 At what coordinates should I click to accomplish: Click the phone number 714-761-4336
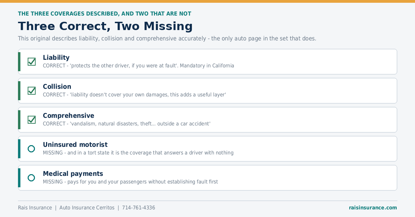click(139, 208)
